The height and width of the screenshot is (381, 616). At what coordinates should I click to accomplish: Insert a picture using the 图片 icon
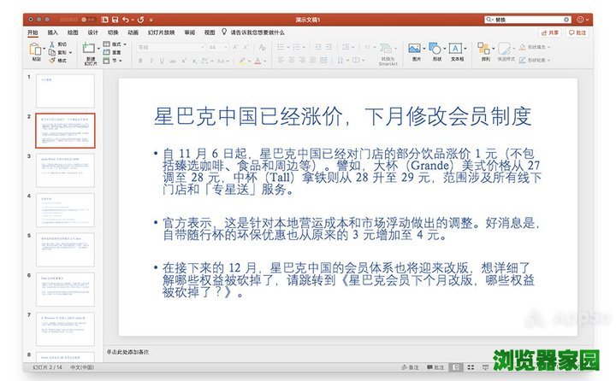415,50
